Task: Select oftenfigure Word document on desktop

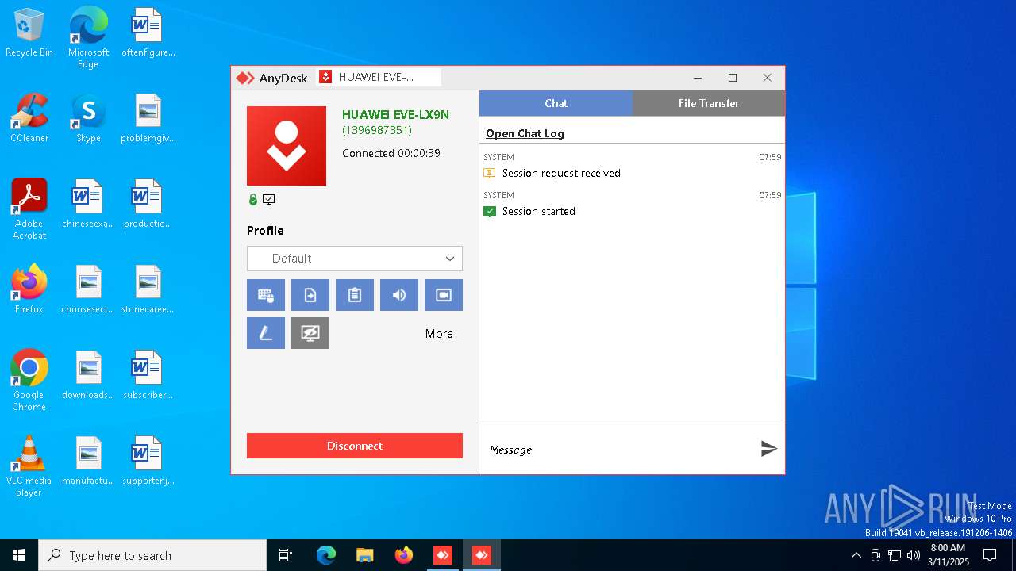Action: point(148,33)
